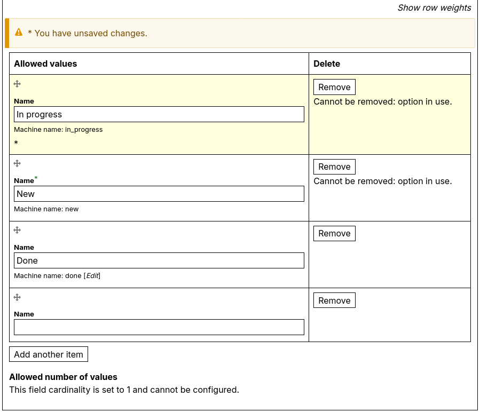Click the Allowed values column header
The width and height of the screenshot is (480, 412).
[x=45, y=63]
